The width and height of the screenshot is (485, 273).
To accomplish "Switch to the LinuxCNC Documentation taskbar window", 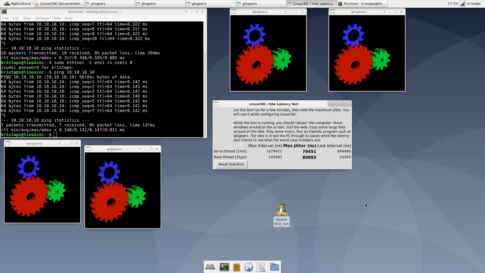I will point(59,4).
